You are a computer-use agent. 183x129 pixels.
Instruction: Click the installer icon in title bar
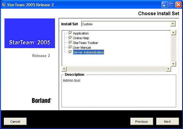(x=4, y=4)
